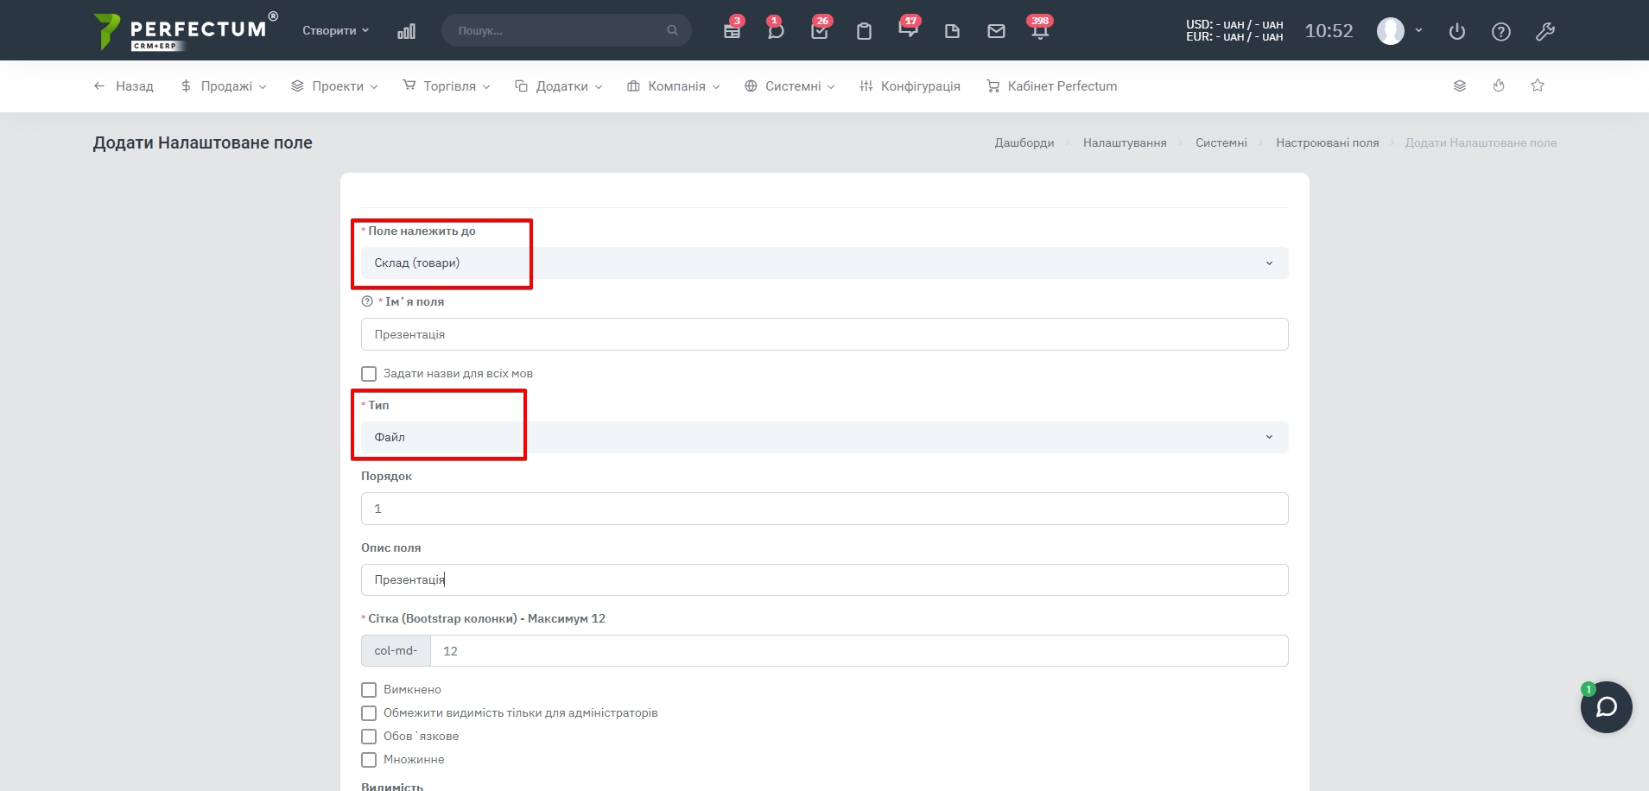Open the live chat bubble widget
This screenshot has height=791, width=1649.
click(x=1606, y=707)
